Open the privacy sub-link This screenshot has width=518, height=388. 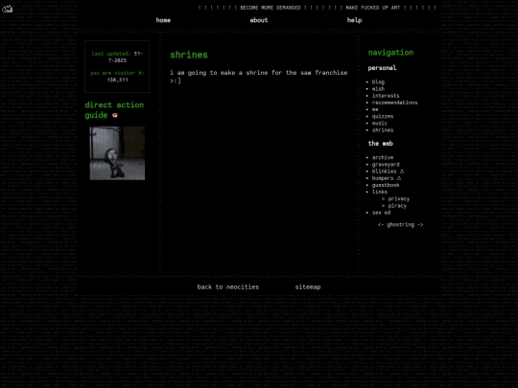point(399,199)
